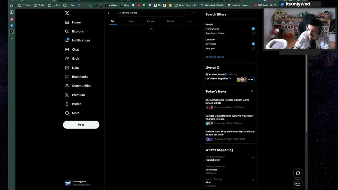The width and height of the screenshot is (338, 190).
Task: Open Grok from the left navigation
Action: click(x=72, y=59)
